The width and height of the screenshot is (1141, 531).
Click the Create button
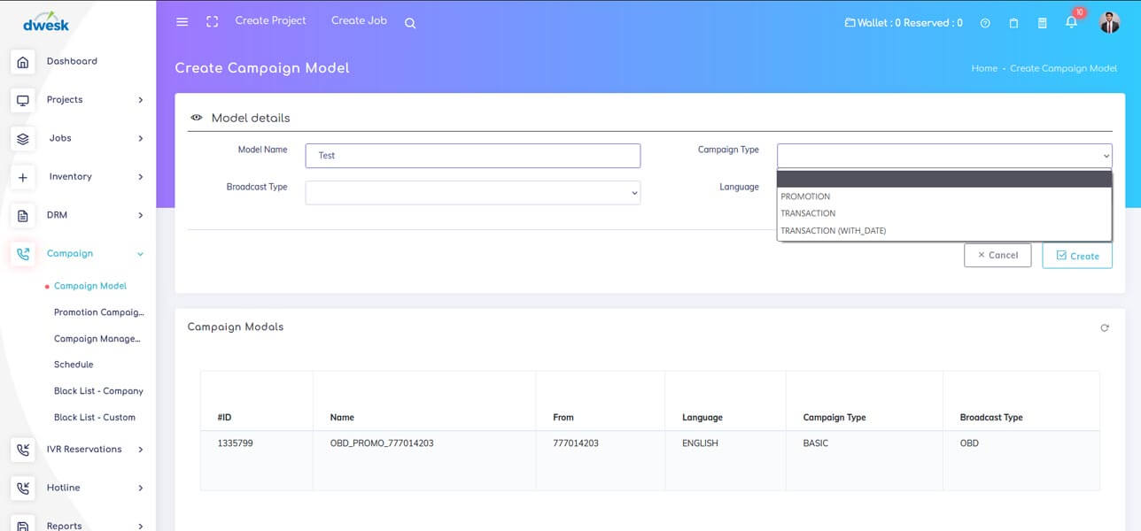(1076, 256)
